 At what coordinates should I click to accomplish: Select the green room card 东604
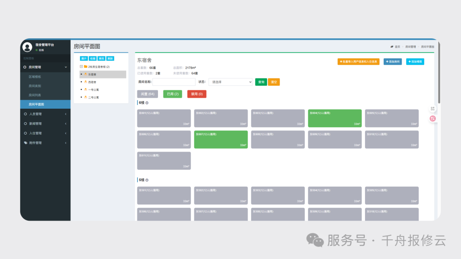tap(335, 118)
